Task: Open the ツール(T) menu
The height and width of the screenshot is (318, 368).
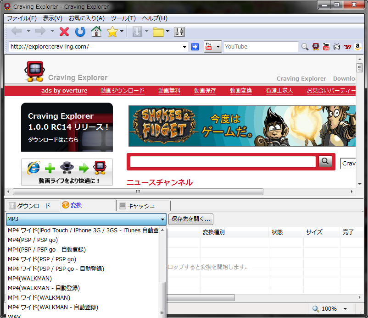Action: click(x=123, y=18)
